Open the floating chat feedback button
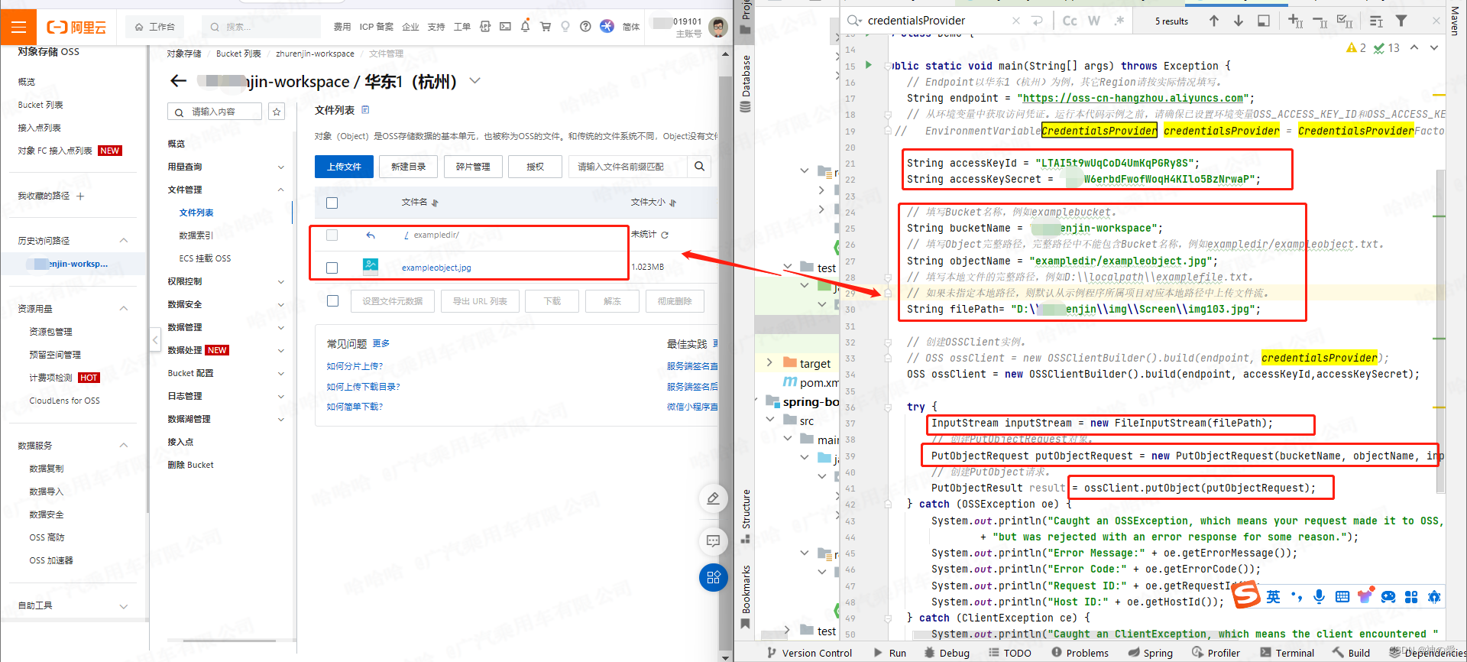This screenshot has width=1467, height=662. pyautogui.click(x=713, y=540)
